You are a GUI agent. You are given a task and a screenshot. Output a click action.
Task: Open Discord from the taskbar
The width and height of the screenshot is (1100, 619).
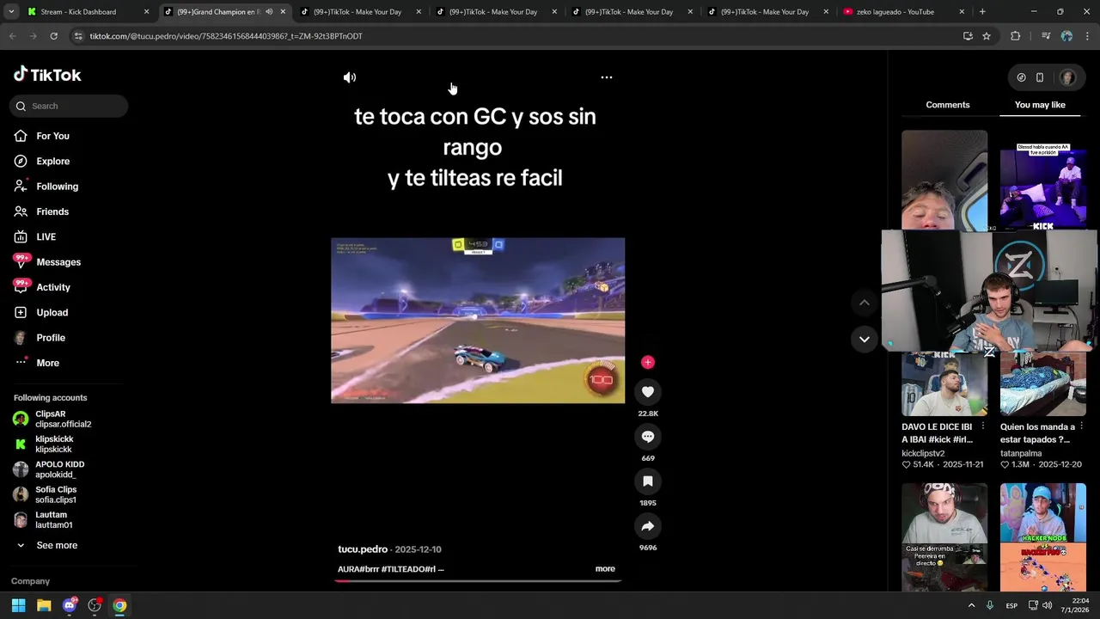coord(70,605)
